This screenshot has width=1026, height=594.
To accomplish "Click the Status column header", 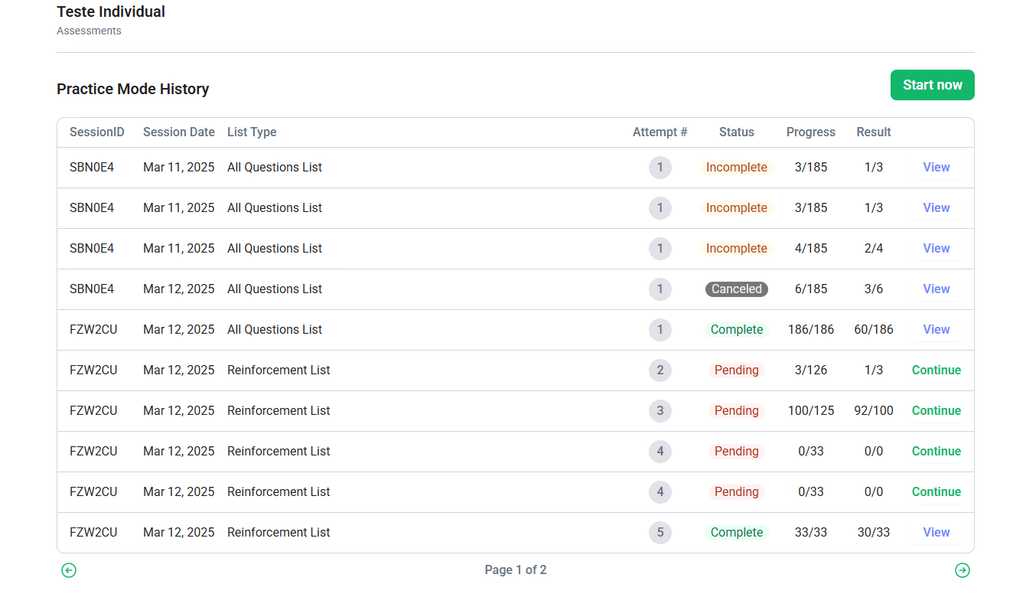I will click(737, 132).
